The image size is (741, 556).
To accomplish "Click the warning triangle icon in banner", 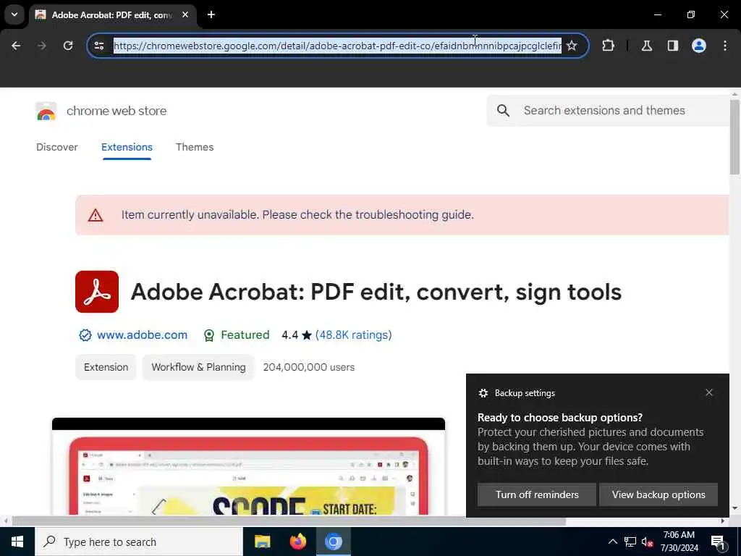I will (x=96, y=215).
